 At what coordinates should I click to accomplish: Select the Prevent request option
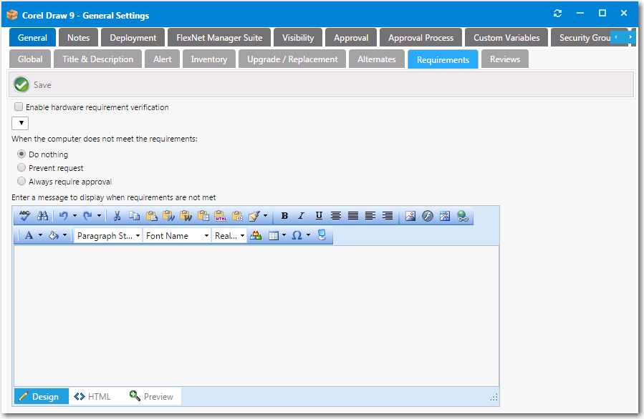[x=21, y=167]
